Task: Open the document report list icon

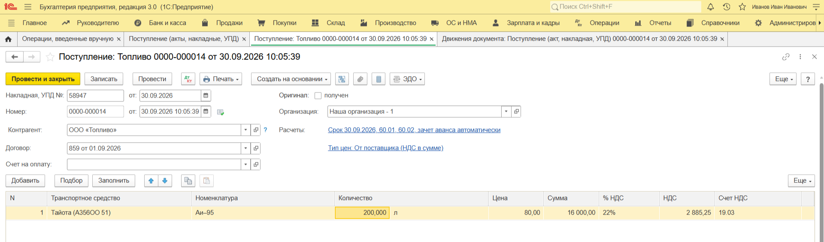Action: pos(379,79)
